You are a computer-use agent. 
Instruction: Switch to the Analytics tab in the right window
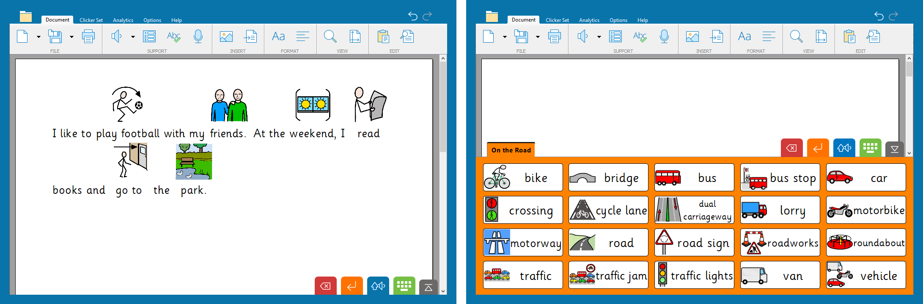[589, 20]
